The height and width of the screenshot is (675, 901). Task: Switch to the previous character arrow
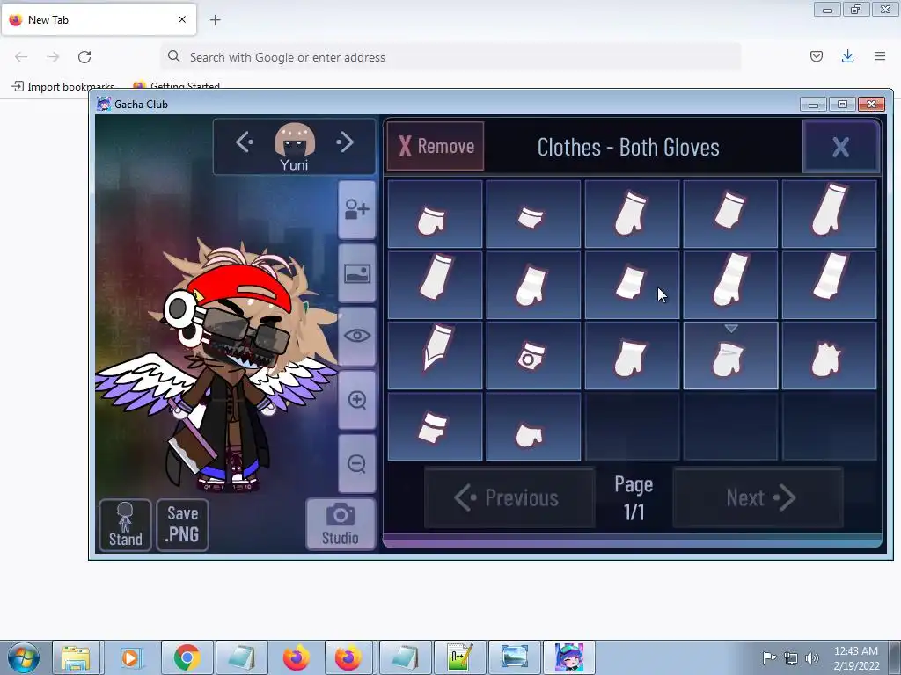245,142
